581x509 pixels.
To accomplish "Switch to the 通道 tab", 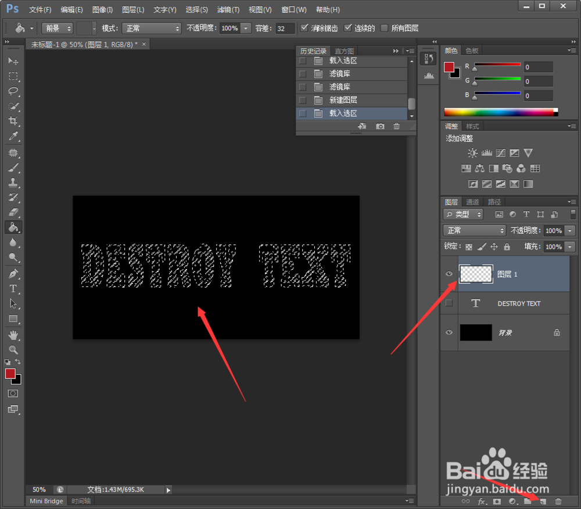I will 474,202.
